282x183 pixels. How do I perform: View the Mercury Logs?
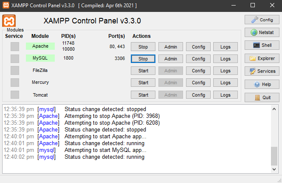coord(226,83)
